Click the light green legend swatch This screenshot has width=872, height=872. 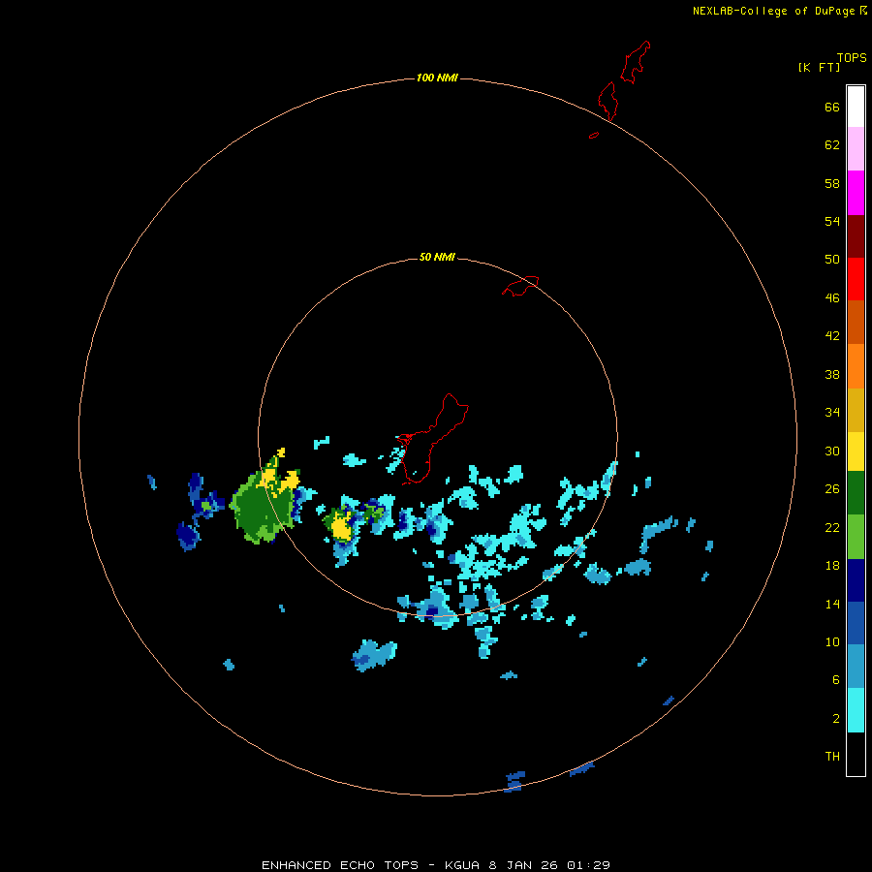pos(856,537)
